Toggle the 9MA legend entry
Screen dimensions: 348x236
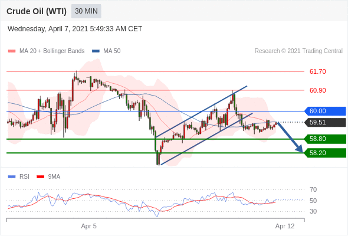(48, 177)
